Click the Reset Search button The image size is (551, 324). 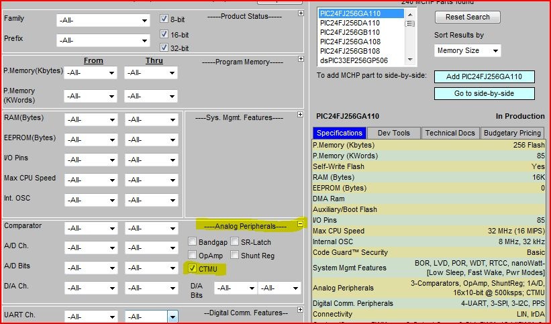467,17
